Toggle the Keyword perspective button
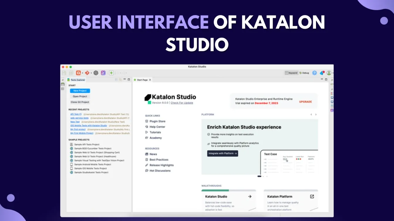This screenshot has height=221, width=394. tap(291, 73)
